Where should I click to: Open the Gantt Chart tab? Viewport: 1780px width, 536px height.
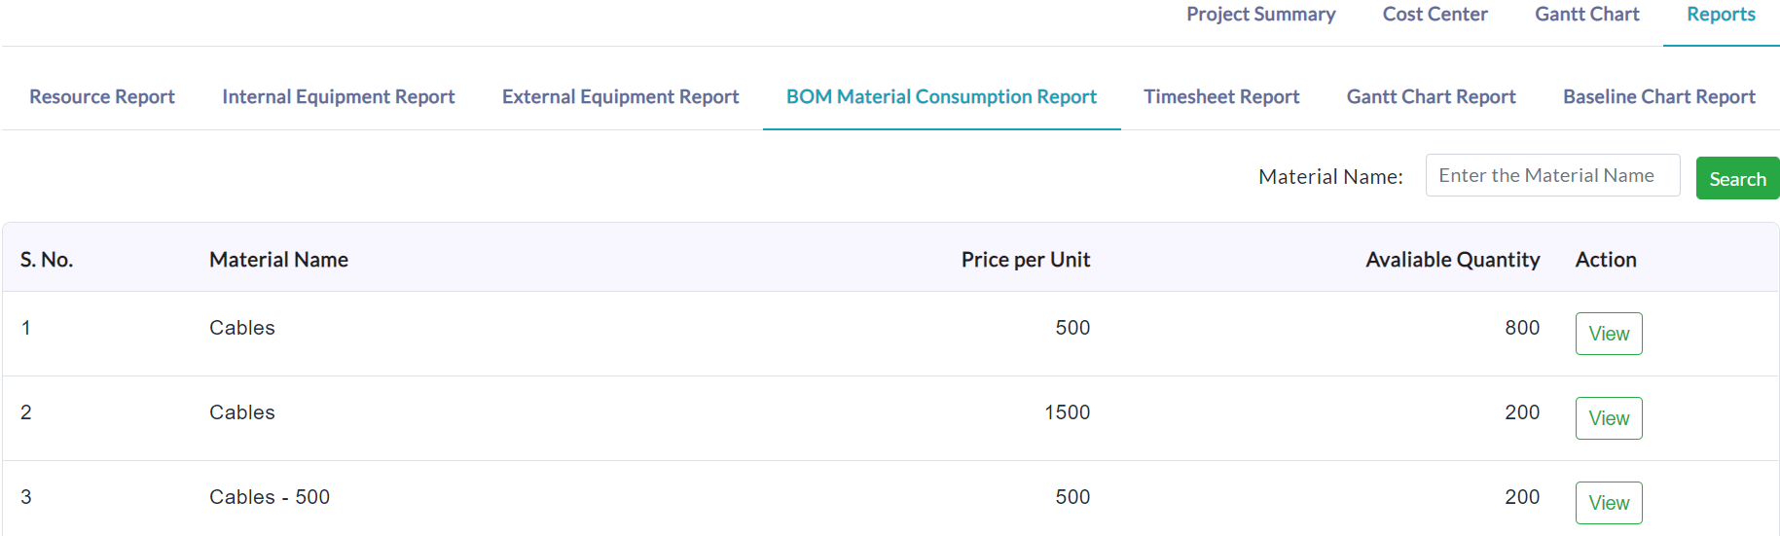click(x=1586, y=15)
